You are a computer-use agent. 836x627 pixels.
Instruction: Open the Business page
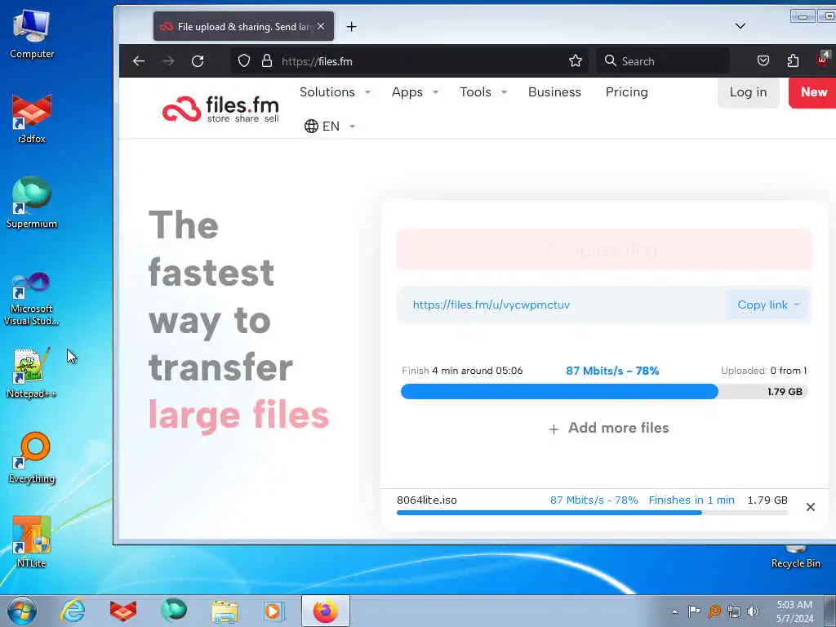point(554,92)
